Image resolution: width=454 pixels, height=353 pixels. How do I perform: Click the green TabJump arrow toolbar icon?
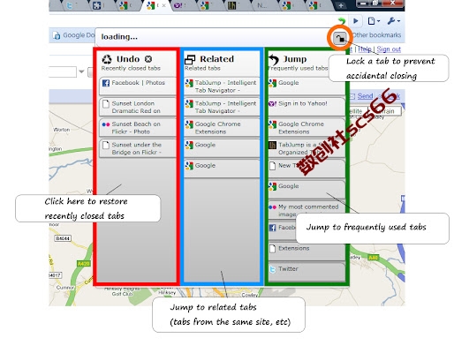pyautogui.click(x=342, y=21)
